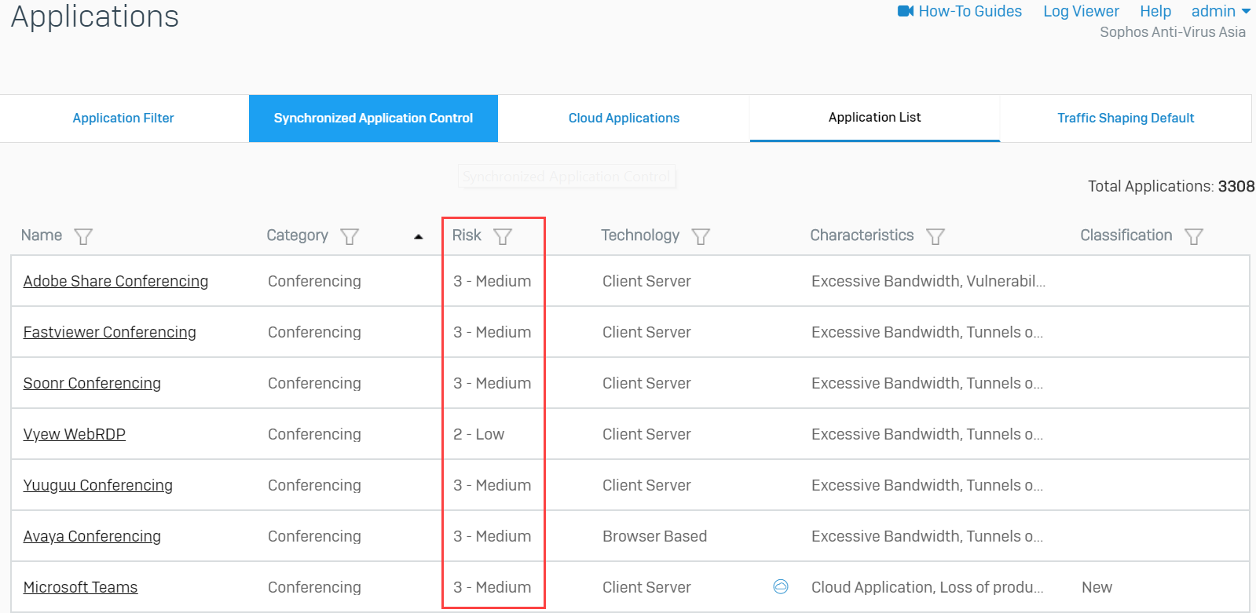
Task: Open the Adobe Share Conferencing application
Action: tap(115, 281)
